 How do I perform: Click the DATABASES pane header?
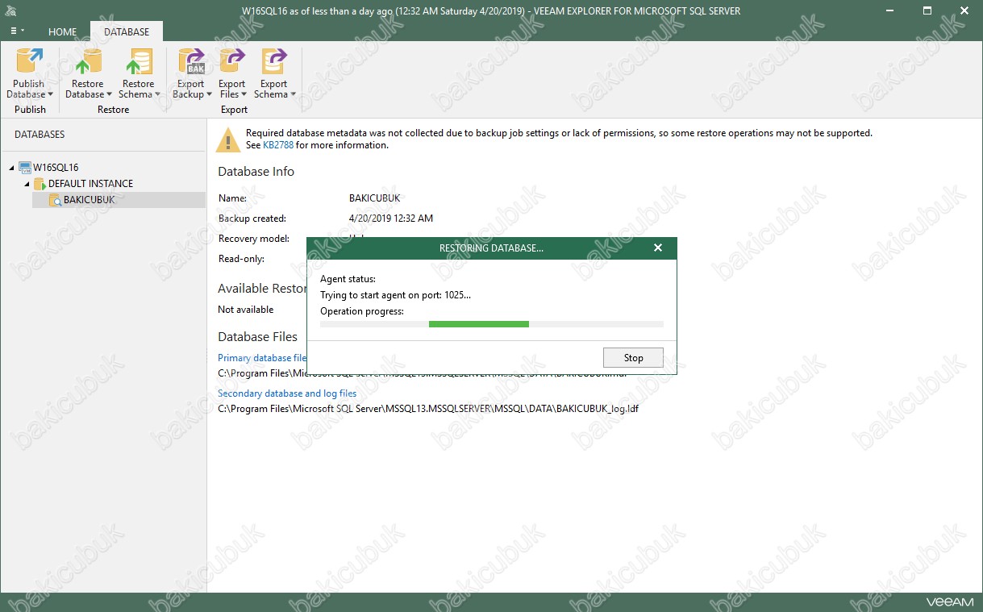[40, 135]
